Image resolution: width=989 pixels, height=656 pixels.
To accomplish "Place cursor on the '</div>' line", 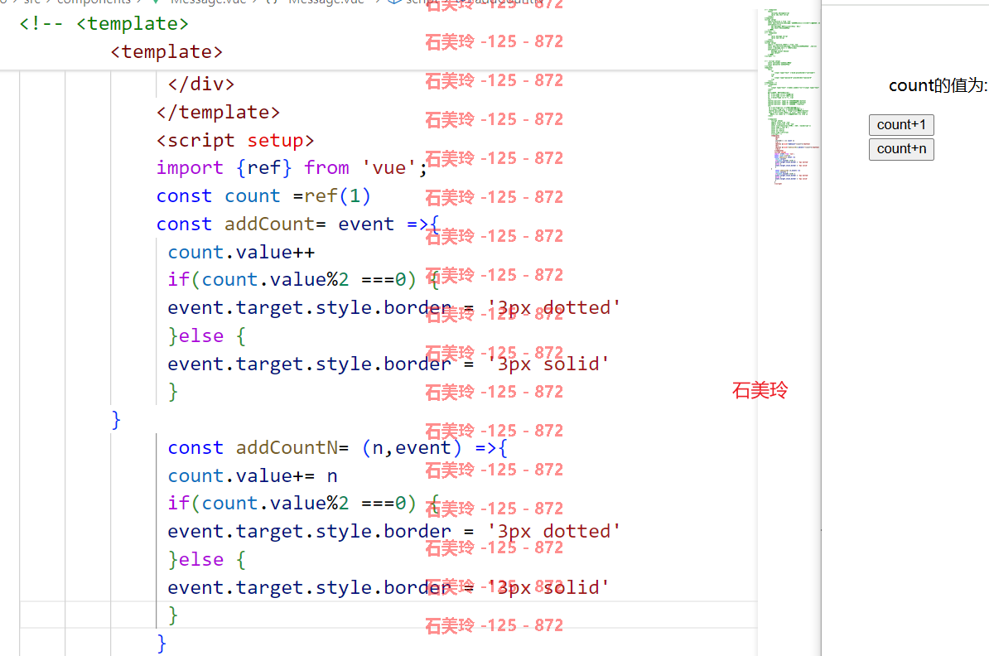I will (x=201, y=84).
